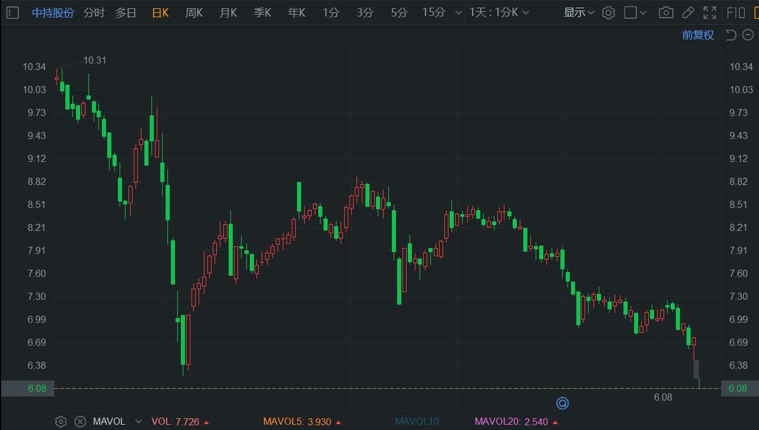This screenshot has width=759, height=430.
Task: Switch to 周K weekly chart tab
Action: (x=194, y=12)
